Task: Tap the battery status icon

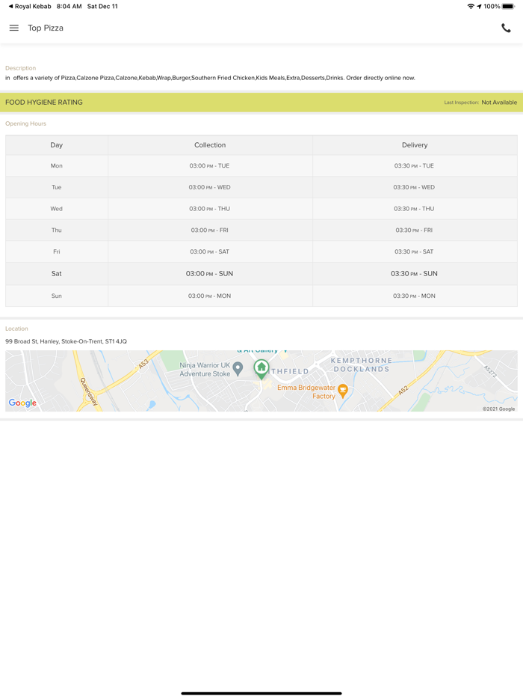Action: coord(508,6)
